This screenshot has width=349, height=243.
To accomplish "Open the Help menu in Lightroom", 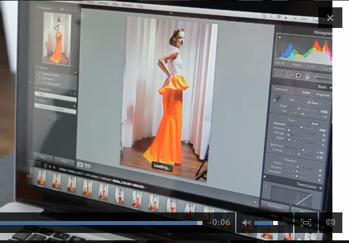I will pos(140,6).
